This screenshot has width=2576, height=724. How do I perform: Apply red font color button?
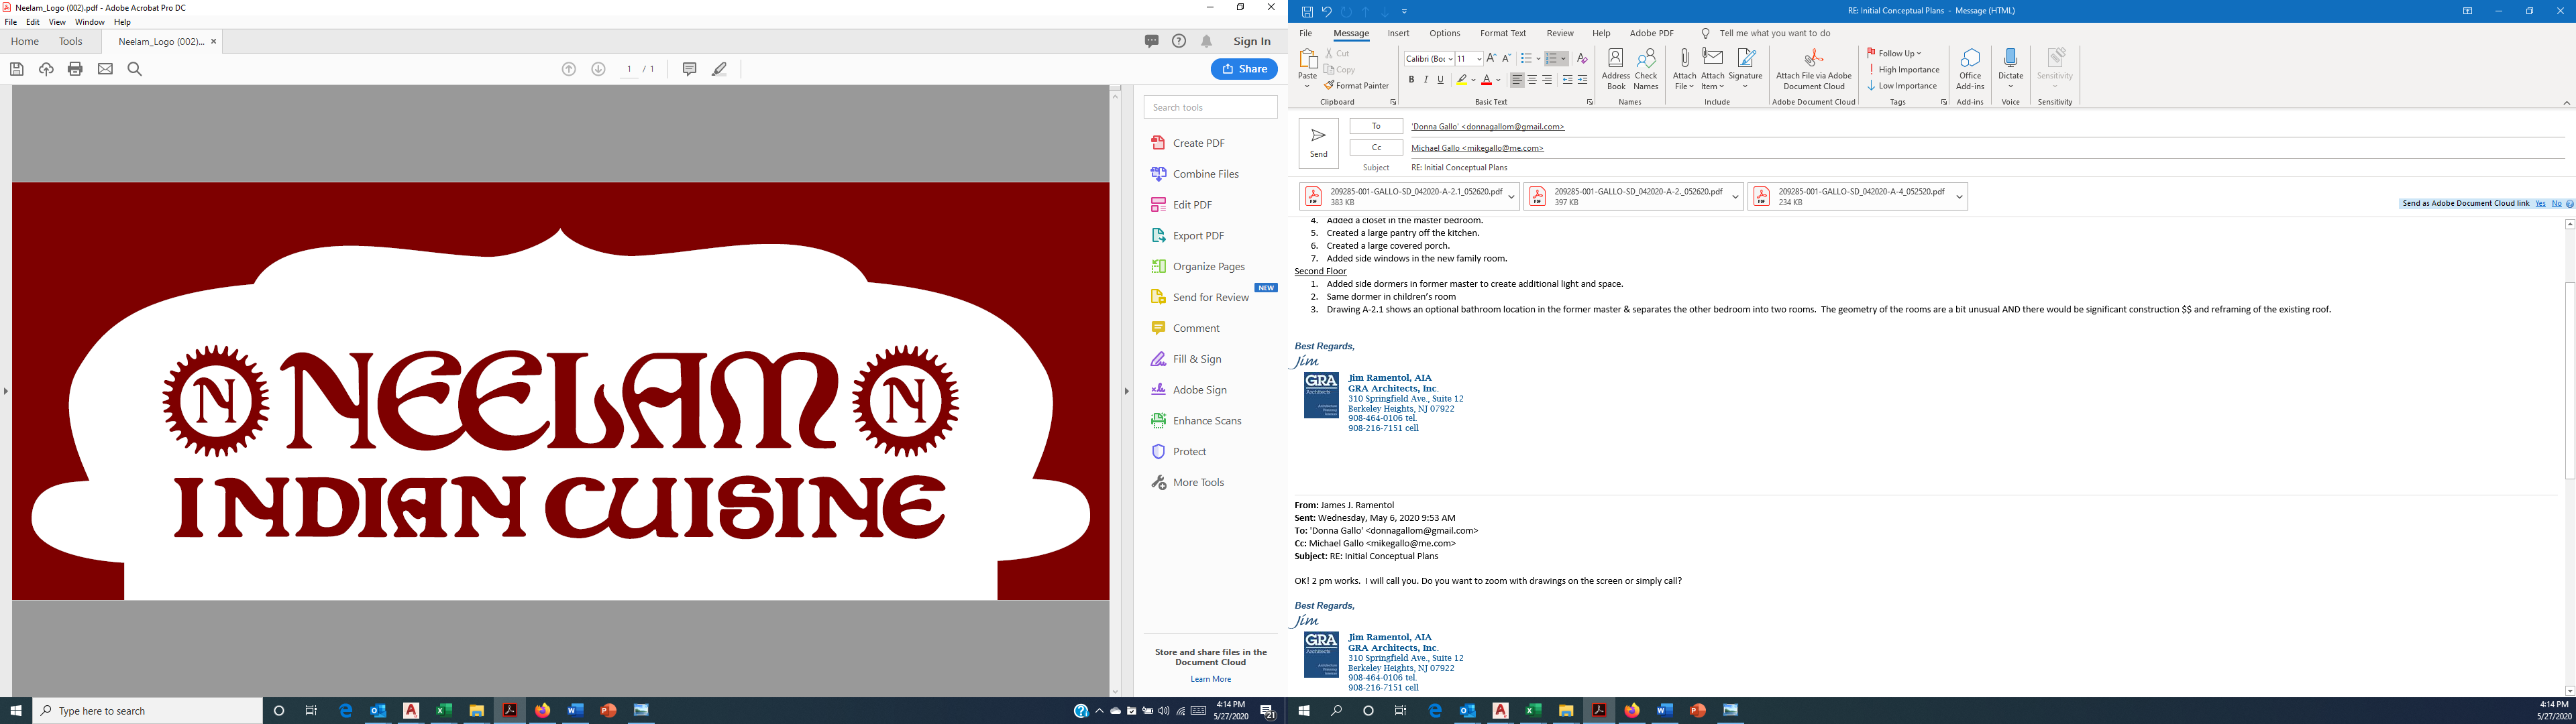1486,80
